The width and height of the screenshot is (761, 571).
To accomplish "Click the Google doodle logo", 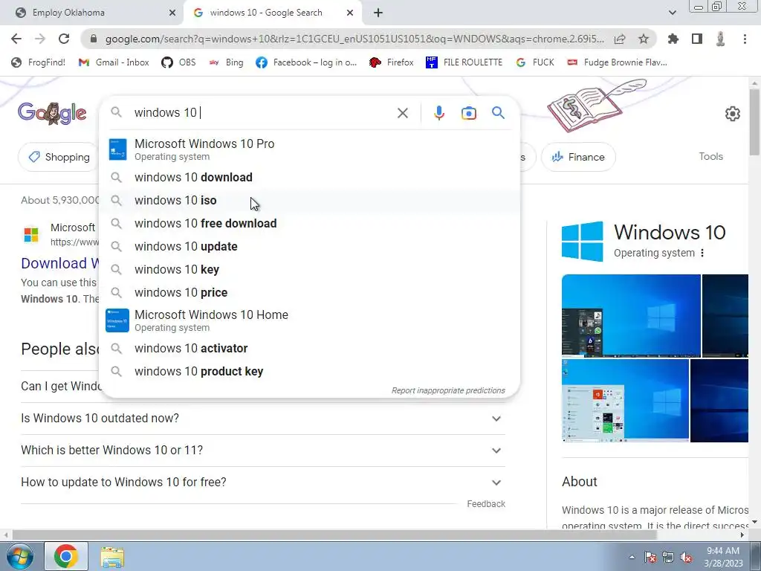I will click(53, 114).
